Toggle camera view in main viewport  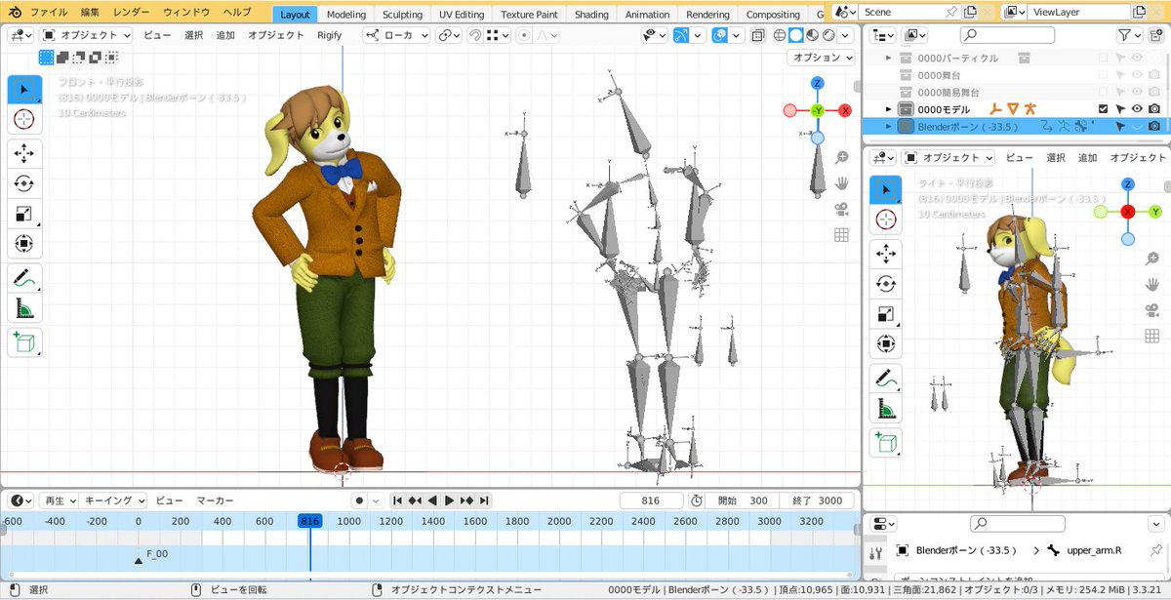pos(841,209)
